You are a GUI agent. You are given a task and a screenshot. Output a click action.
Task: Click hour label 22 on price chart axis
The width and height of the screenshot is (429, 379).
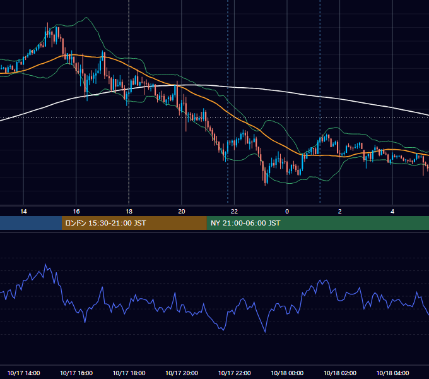(234, 211)
